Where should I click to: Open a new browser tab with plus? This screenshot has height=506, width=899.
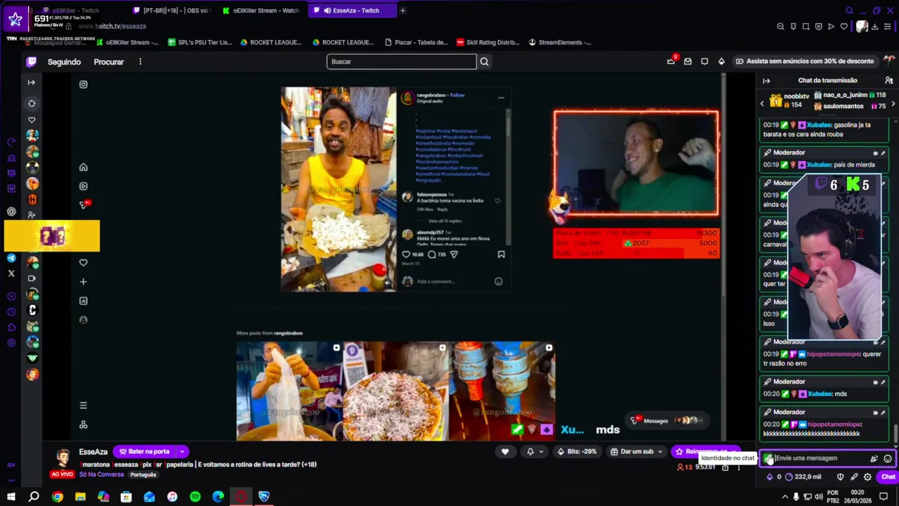402,11
